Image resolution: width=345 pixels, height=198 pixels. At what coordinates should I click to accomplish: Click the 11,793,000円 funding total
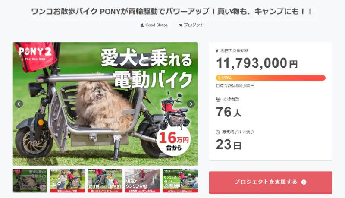[x=257, y=64]
